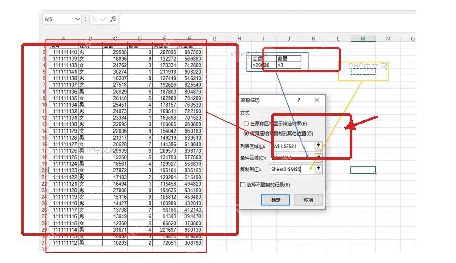Enable the 选择不重复的记录 checkbox

(x=243, y=185)
